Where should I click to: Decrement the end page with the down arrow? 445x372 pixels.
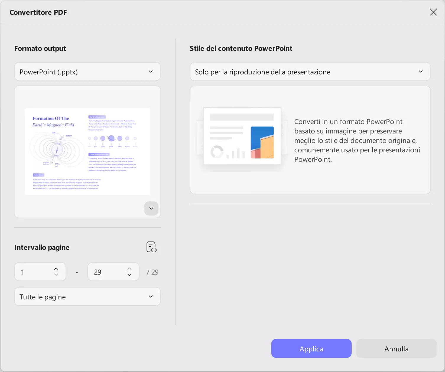click(x=129, y=275)
